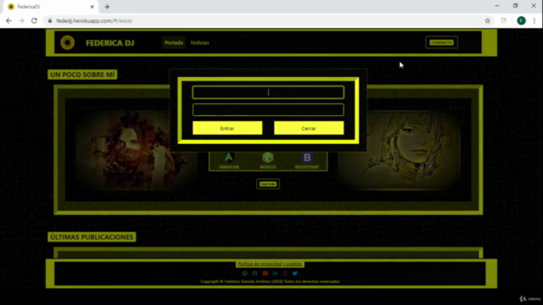The width and height of the screenshot is (543, 305).
Task: Open a new browser tab with plus
Action: click(x=108, y=7)
